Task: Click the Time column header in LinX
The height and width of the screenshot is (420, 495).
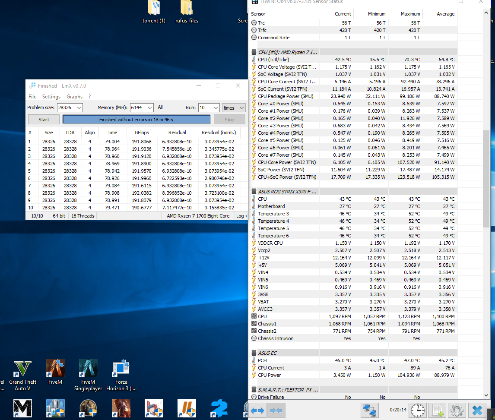Action: 112,133
